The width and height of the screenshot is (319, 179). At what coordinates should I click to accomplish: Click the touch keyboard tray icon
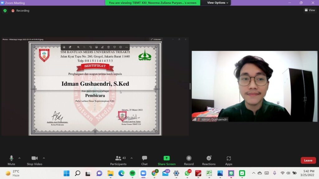tap(267, 173)
